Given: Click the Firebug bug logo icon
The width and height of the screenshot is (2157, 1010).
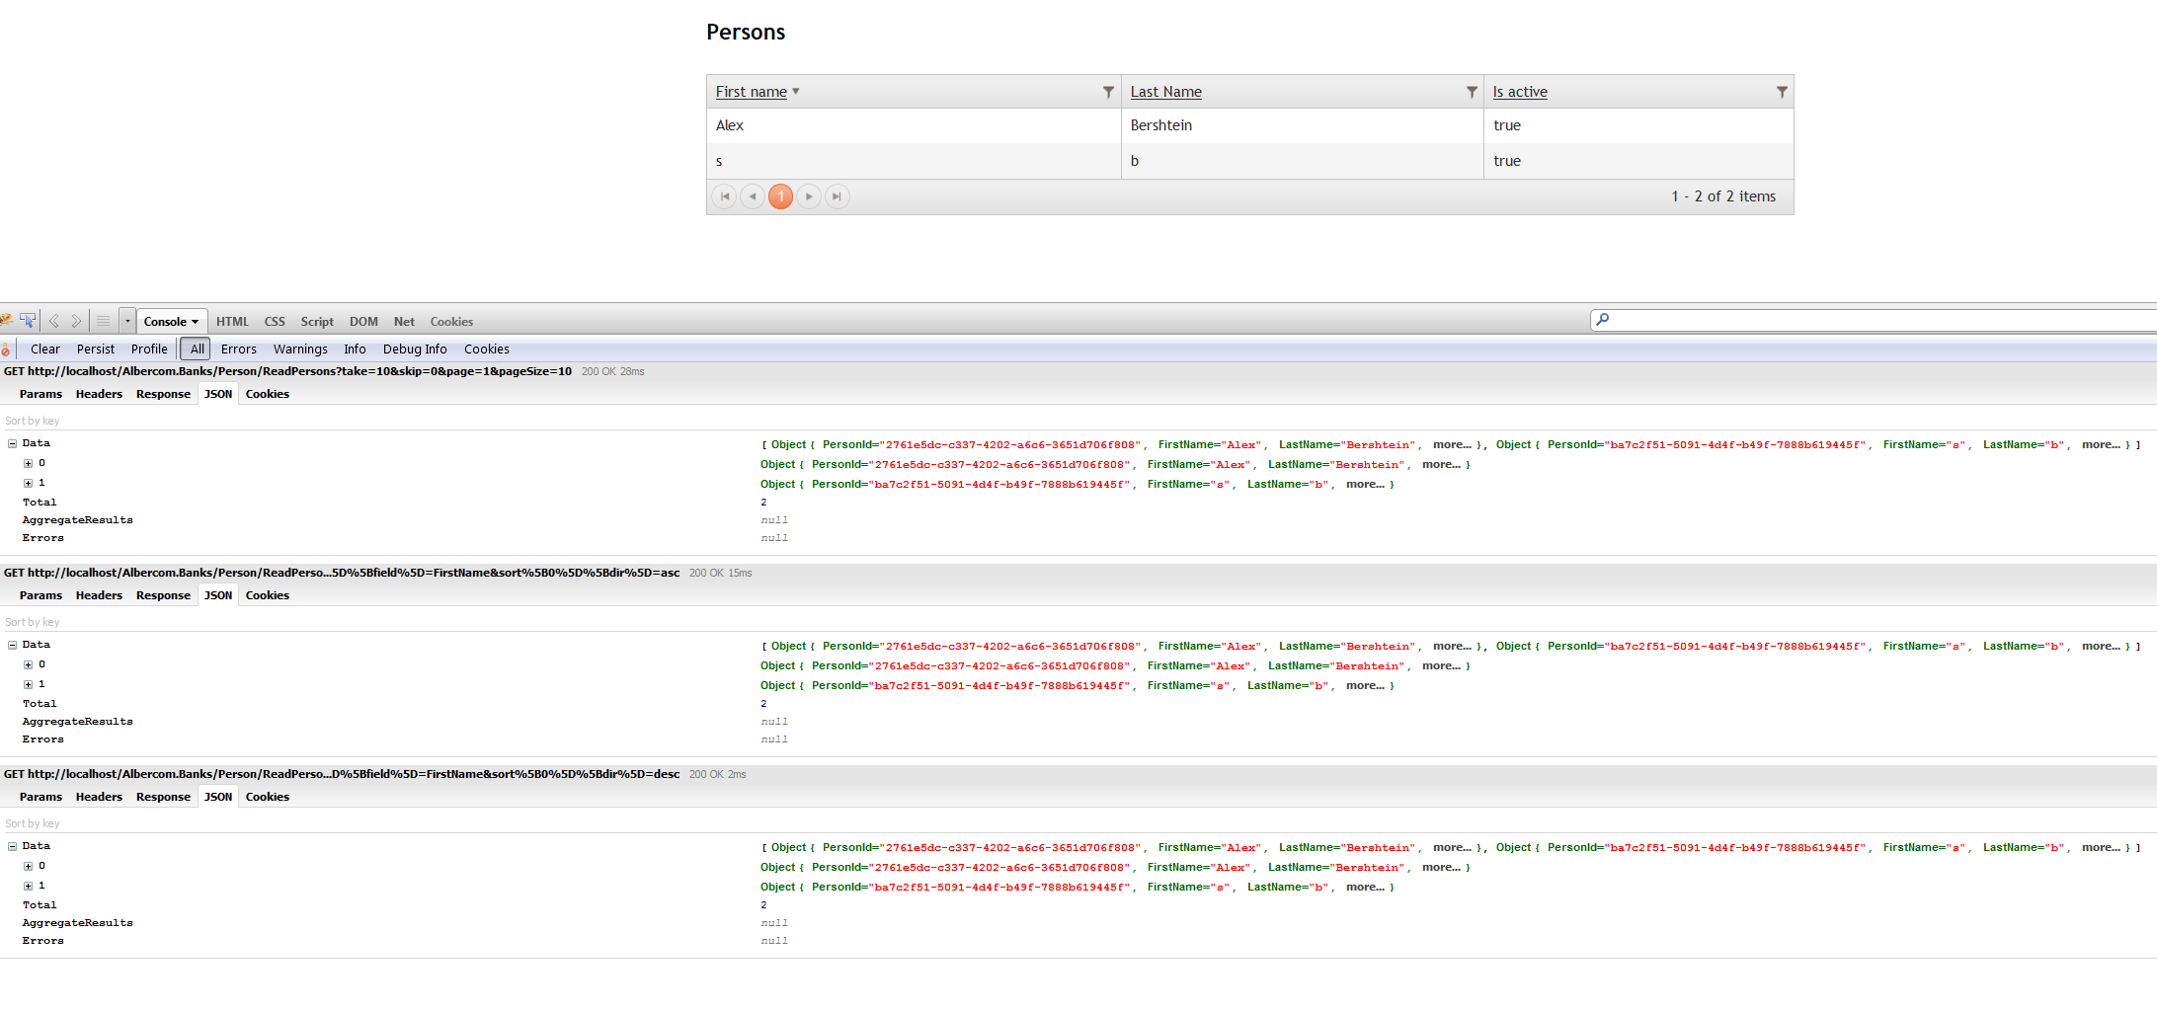Looking at the screenshot, I should 6,321.
